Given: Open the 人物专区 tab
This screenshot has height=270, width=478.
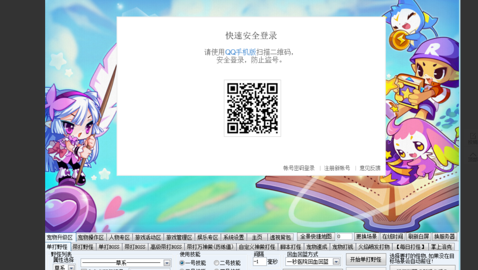Looking at the screenshot, I should [120, 237].
